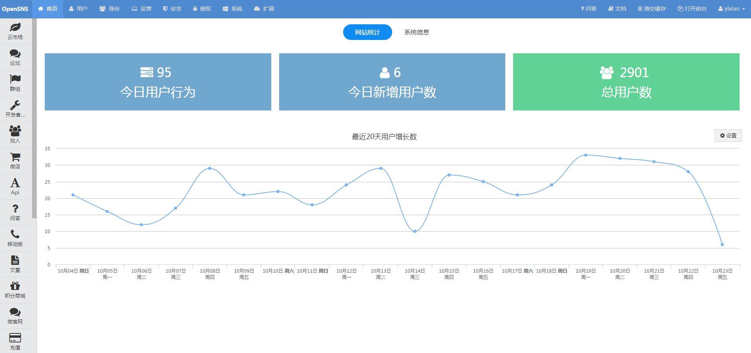Screen dimensions: 751x353
Task: Click the 打开前台 link
Action: pyautogui.click(x=692, y=9)
